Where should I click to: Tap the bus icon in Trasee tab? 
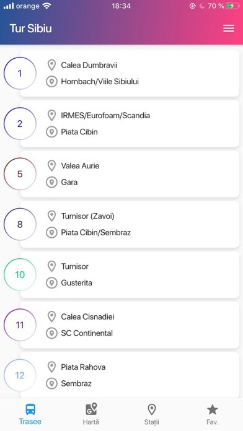[30, 409]
